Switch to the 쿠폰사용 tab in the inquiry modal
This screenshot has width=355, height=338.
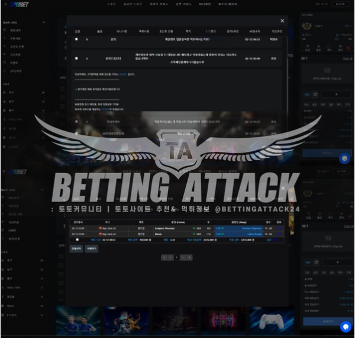144,31
